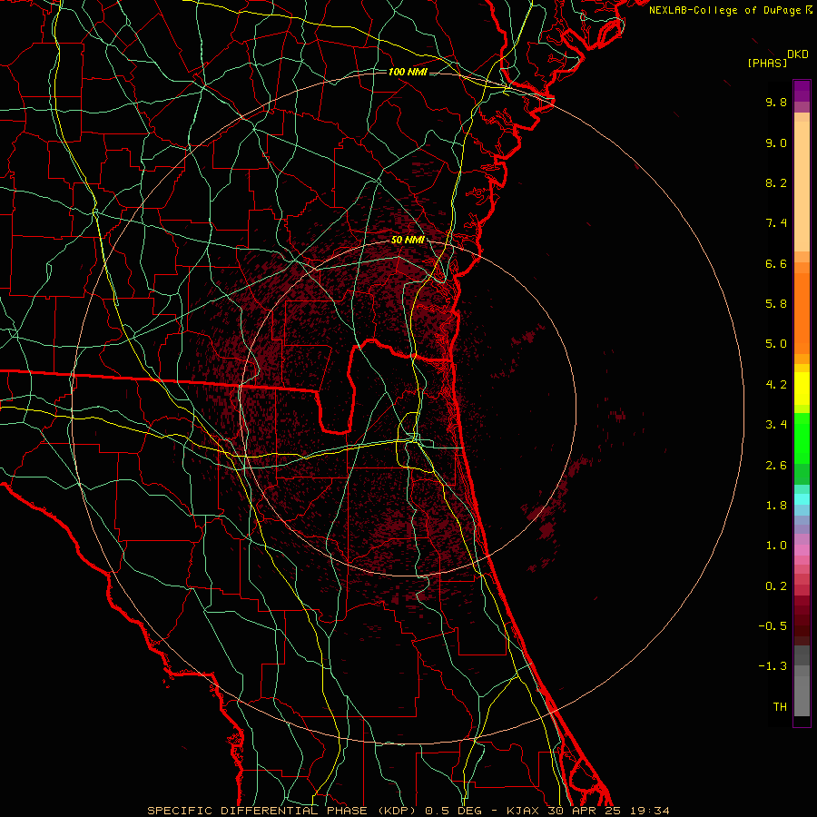The image size is (817, 817).
Task: Click the 'DKD' label above the color scale
Action: click(x=798, y=54)
